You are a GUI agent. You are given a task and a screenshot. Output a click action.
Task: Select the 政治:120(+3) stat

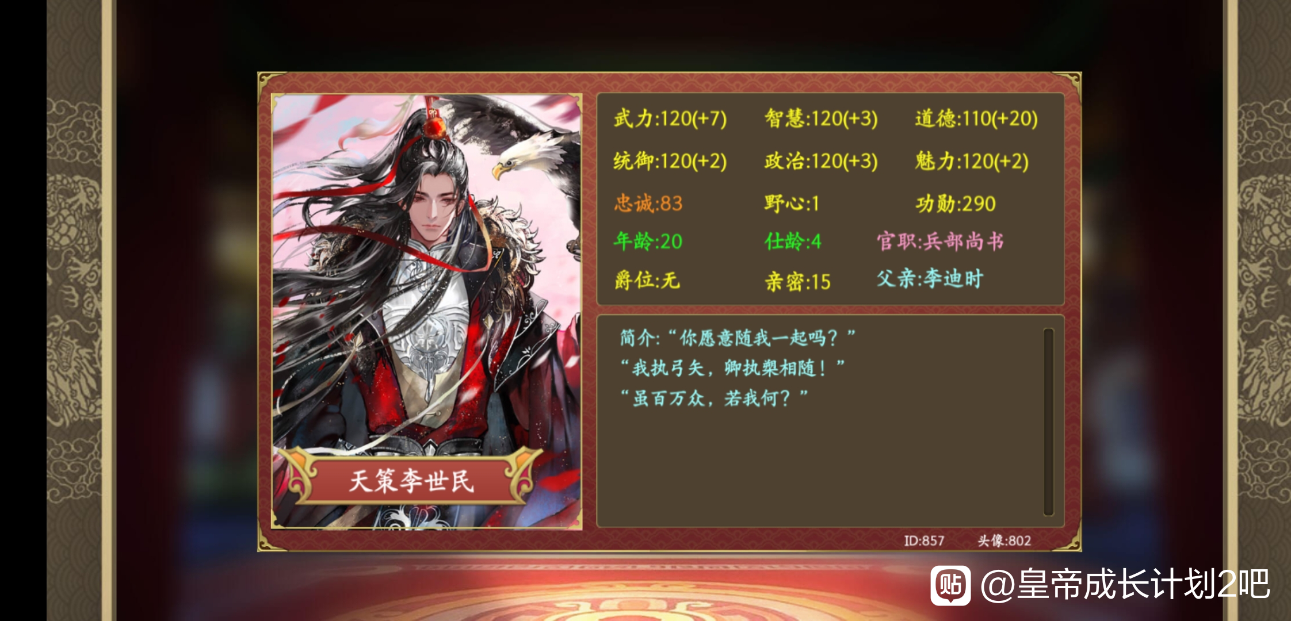pyautogui.click(x=821, y=161)
